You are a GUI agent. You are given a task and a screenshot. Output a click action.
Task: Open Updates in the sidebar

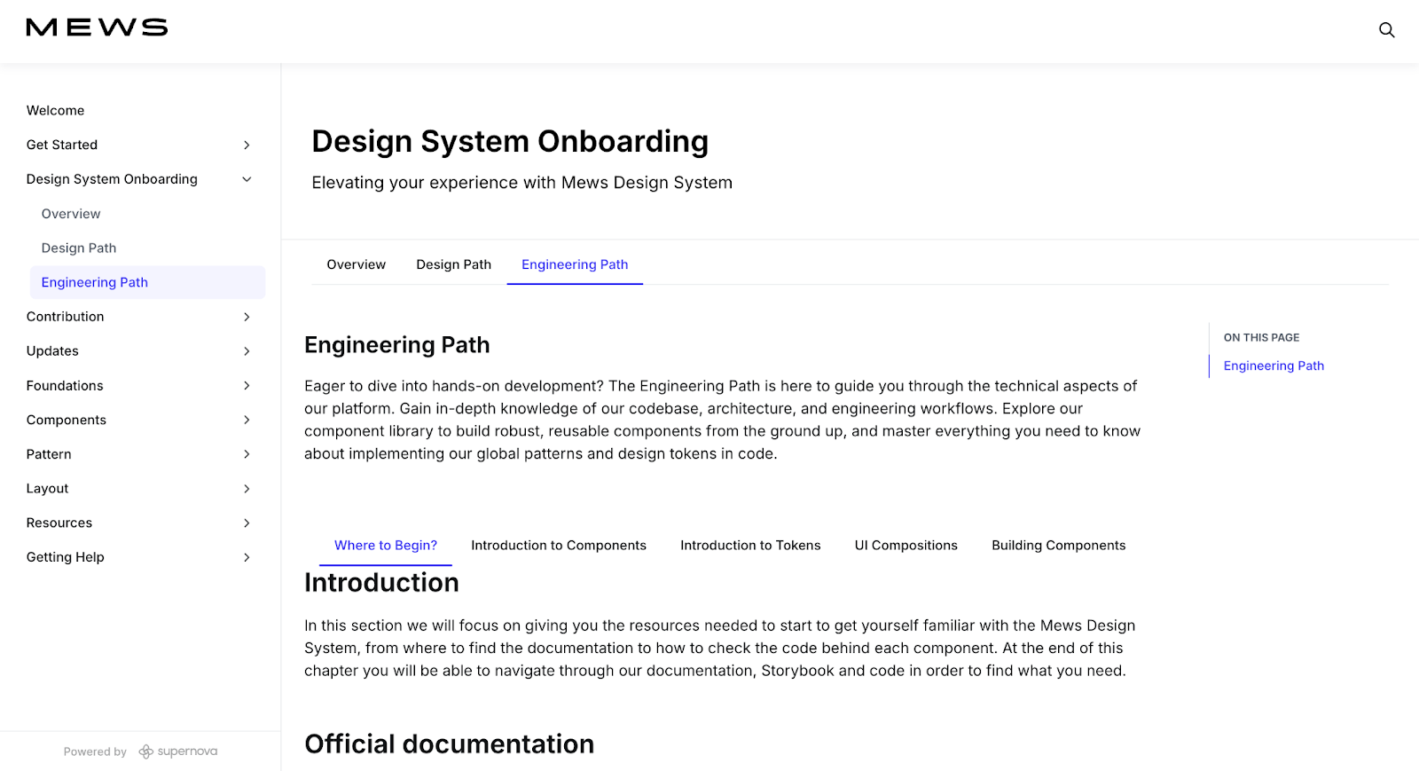click(52, 351)
